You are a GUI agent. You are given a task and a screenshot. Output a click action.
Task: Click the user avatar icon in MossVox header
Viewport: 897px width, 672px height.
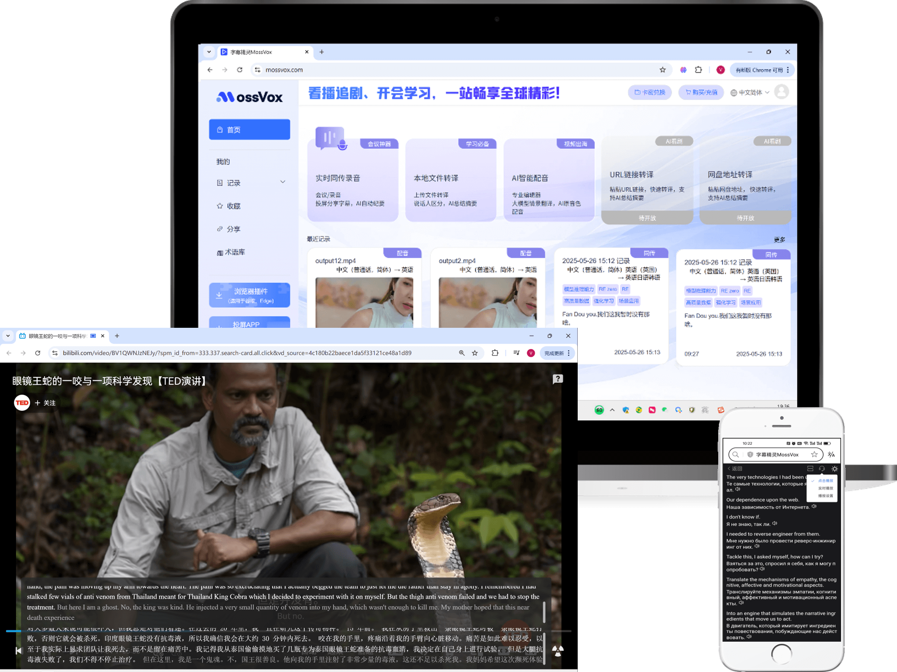[x=781, y=92]
